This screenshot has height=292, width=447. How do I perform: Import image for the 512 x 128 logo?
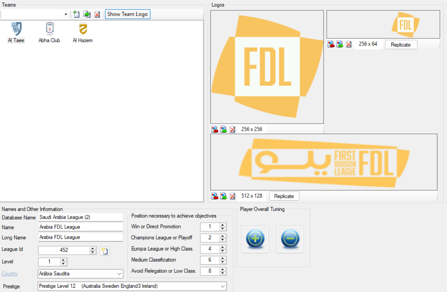pos(215,196)
